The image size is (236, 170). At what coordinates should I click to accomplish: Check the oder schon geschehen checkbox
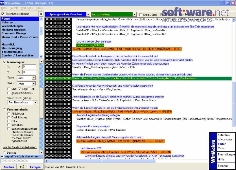coord(9,129)
